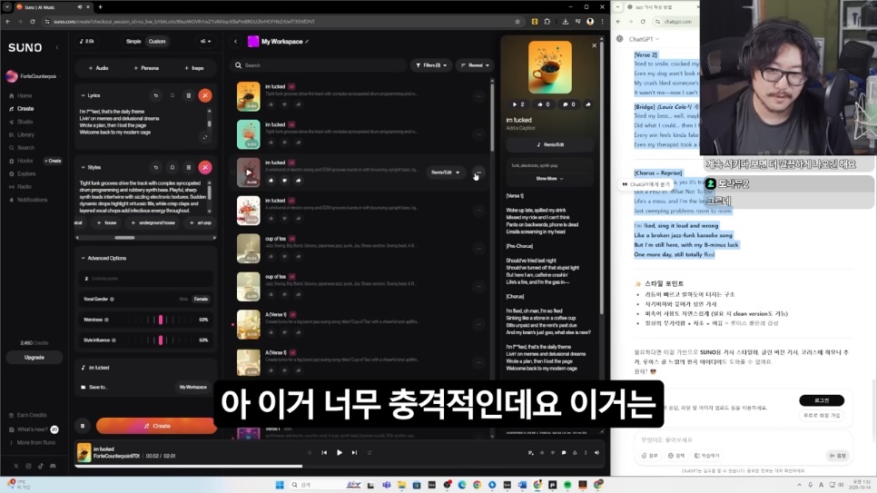
Task: Select Female vocal gender
Action: [200, 299]
